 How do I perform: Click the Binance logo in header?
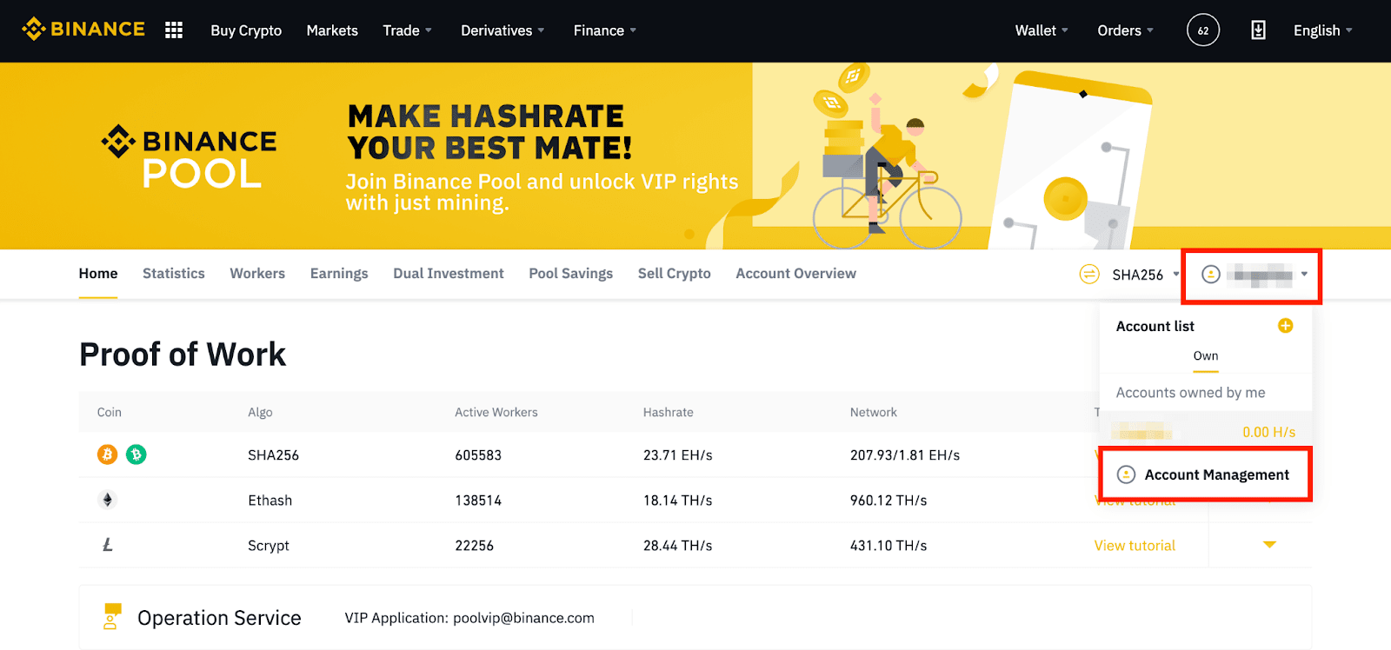coord(83,30)
